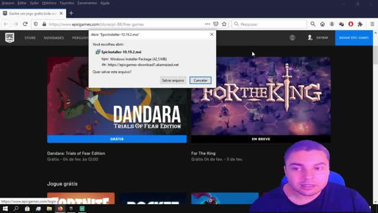Open the Editar menu
Viewport: 378px width, 213px height.
coord(22,3)
